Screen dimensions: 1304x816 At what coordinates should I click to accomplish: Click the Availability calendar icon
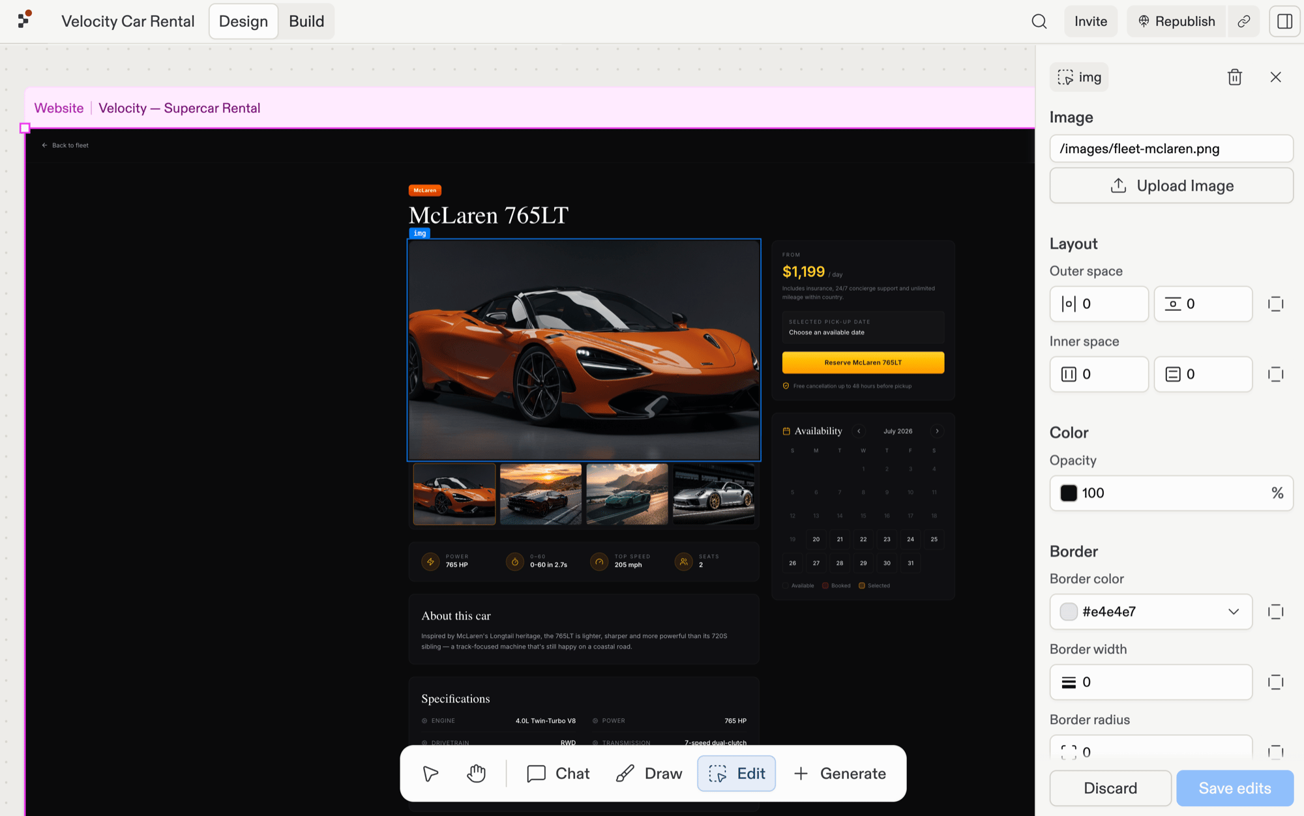pos(786,431)
